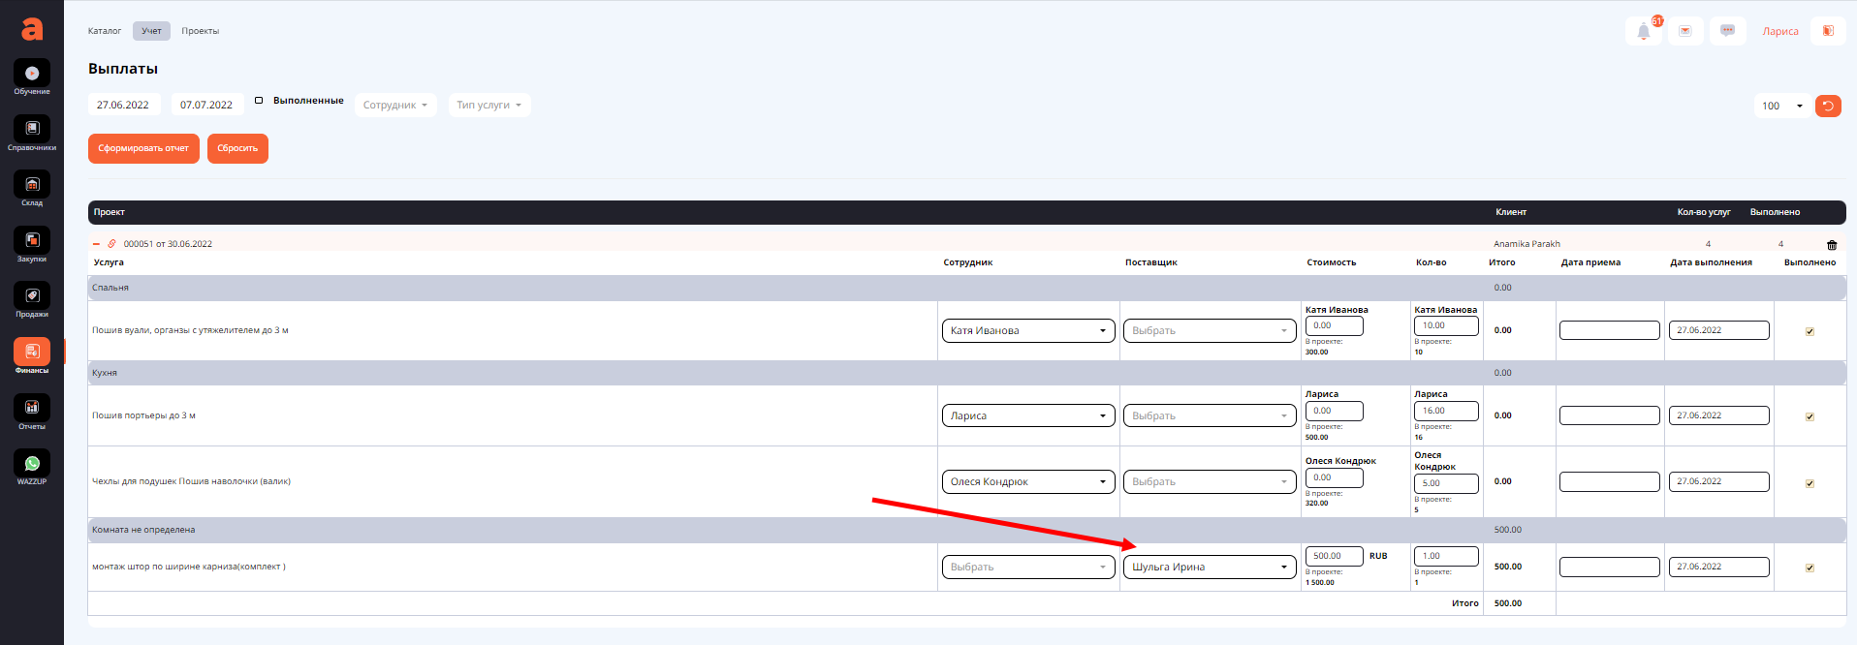Enable the Выполненные checkbox filter
The width and height of the screenshot is (1857, 645).
coord(259,101)
